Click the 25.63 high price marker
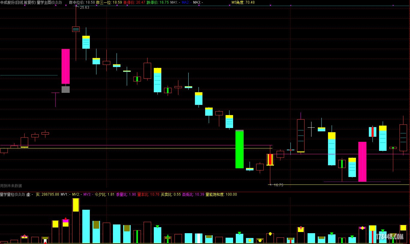Viewport: 410px width, 244px height. [x=84, y=8]
